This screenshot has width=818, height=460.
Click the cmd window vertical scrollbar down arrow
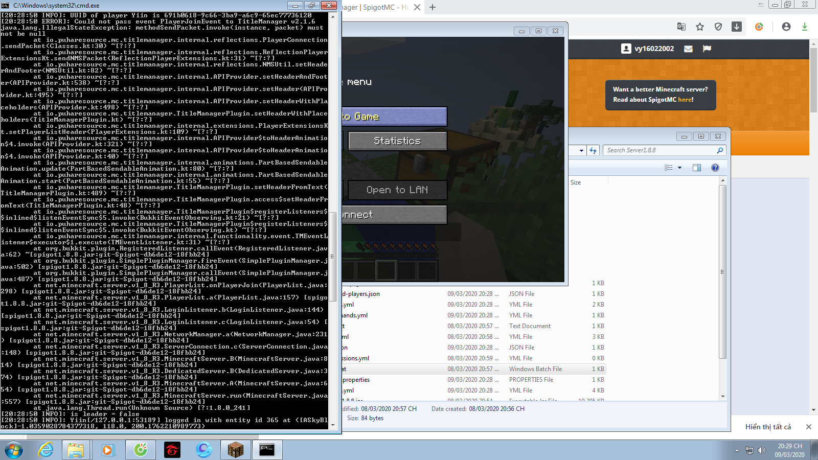tap(333, 425)
